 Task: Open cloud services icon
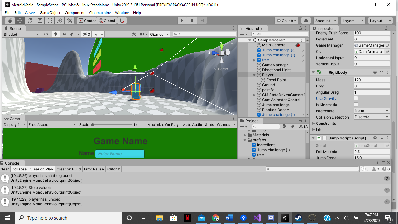click(x=306, y=21)
